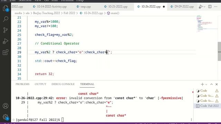Click 'Fall 2022' breadcrumb folder

pos(69,13)
